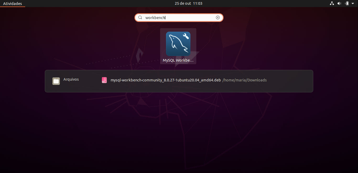Focus the search field containing 'workbench'
Screen dimensions: 358x173
[x=179, y=17]
